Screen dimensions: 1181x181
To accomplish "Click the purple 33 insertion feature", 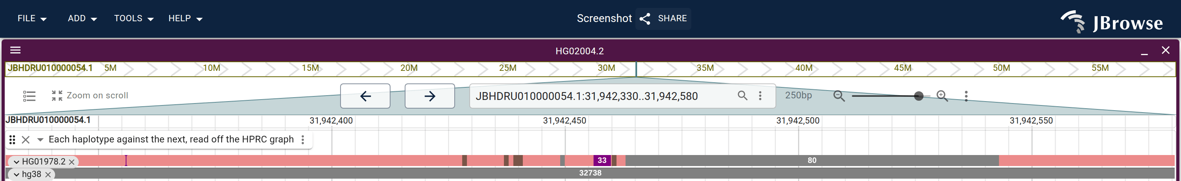I will click(602, 161).
